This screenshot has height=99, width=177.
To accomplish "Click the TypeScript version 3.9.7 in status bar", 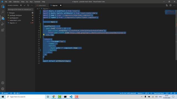I will (167, 93).
